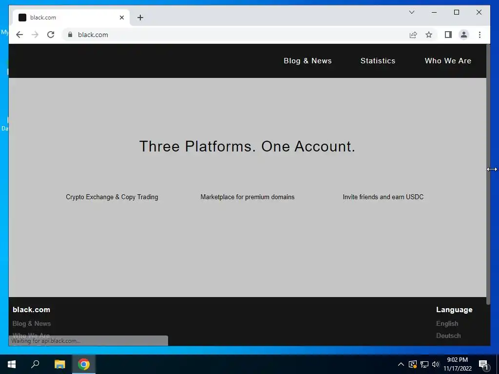
Task: Click the Language footer heading
Action: pyautogui.click(x=454, y=309)
